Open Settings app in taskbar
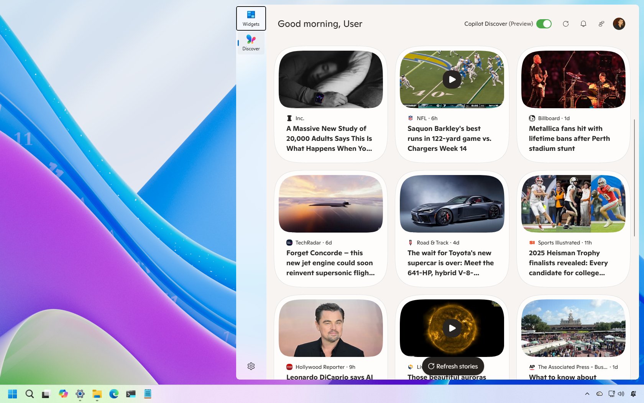The height and width of the screenshot is (403, 644). 80,394
